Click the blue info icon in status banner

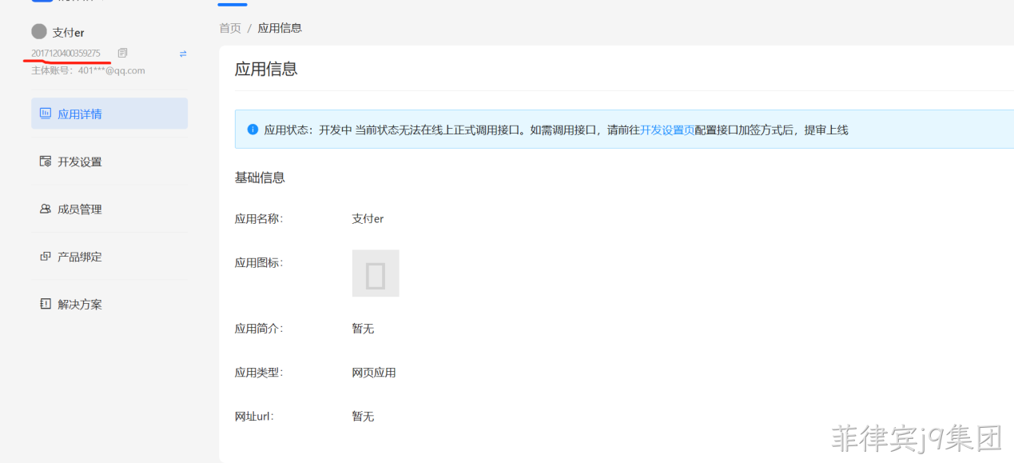[x=253, y=130]
